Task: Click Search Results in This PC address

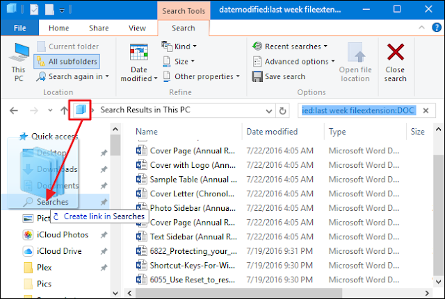Action: 145,110
